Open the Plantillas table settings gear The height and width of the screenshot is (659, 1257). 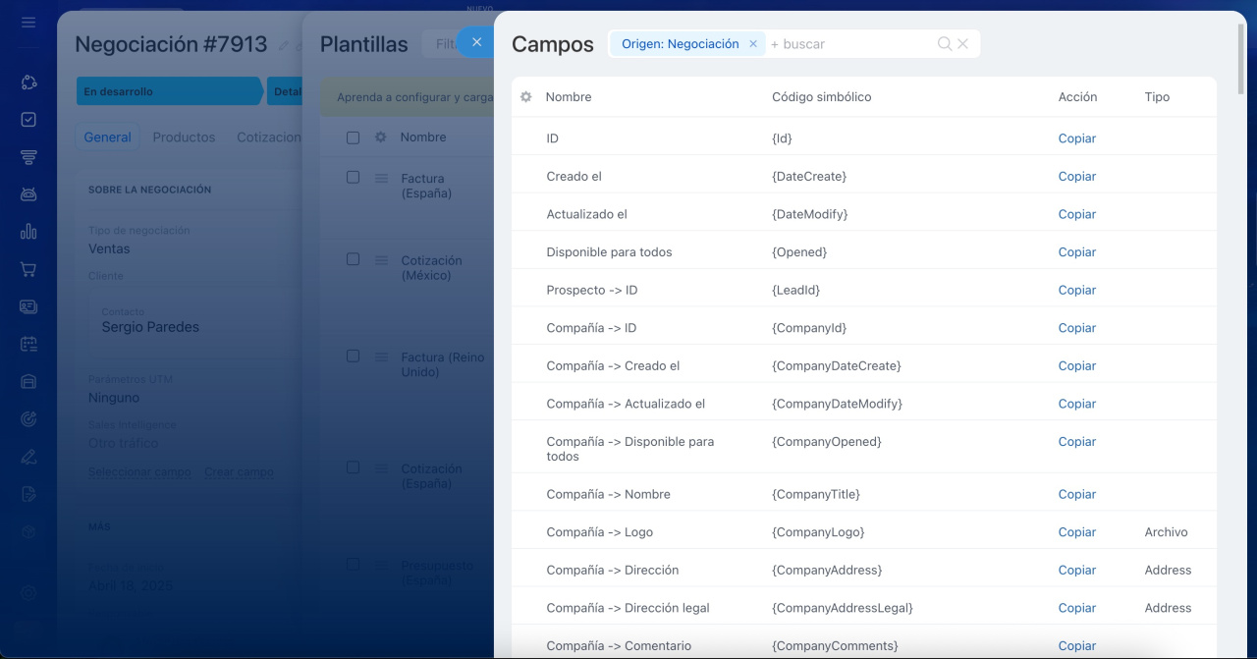380,137
